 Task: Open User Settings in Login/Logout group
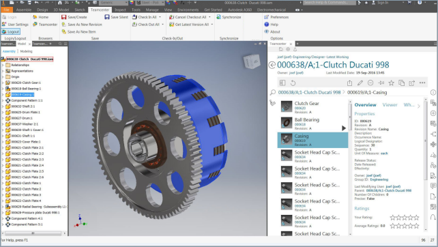15,25
